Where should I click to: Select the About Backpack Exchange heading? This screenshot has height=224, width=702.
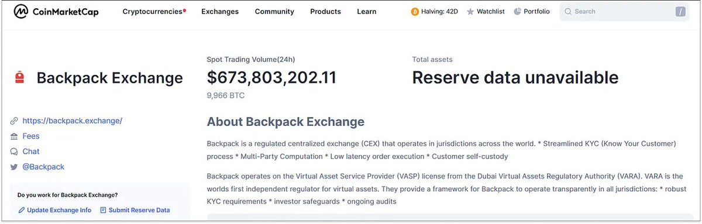285,122
